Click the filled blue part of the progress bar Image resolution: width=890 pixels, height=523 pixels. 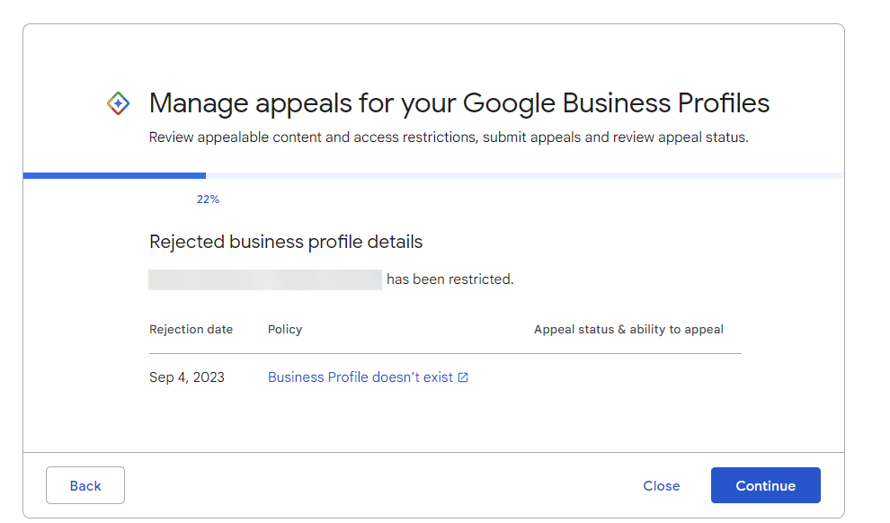pos(114,175)
